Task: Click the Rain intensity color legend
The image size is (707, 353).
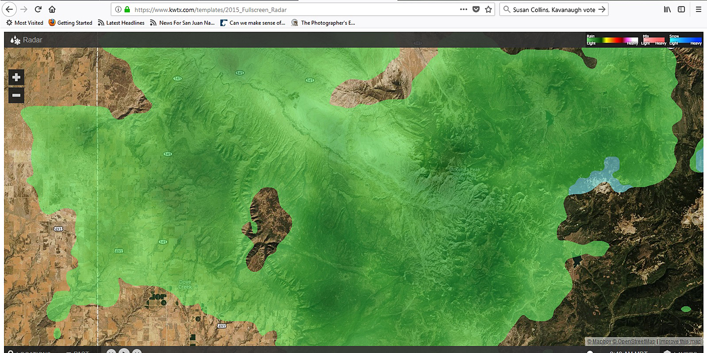Action: click(612, 40)
